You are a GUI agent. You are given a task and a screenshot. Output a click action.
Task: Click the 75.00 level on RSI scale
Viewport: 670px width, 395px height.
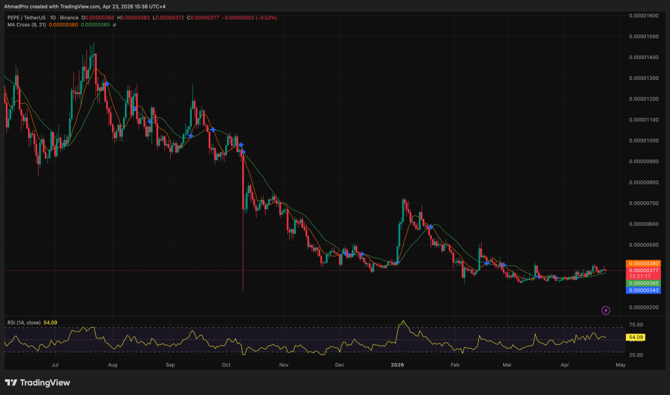[635, 324]
